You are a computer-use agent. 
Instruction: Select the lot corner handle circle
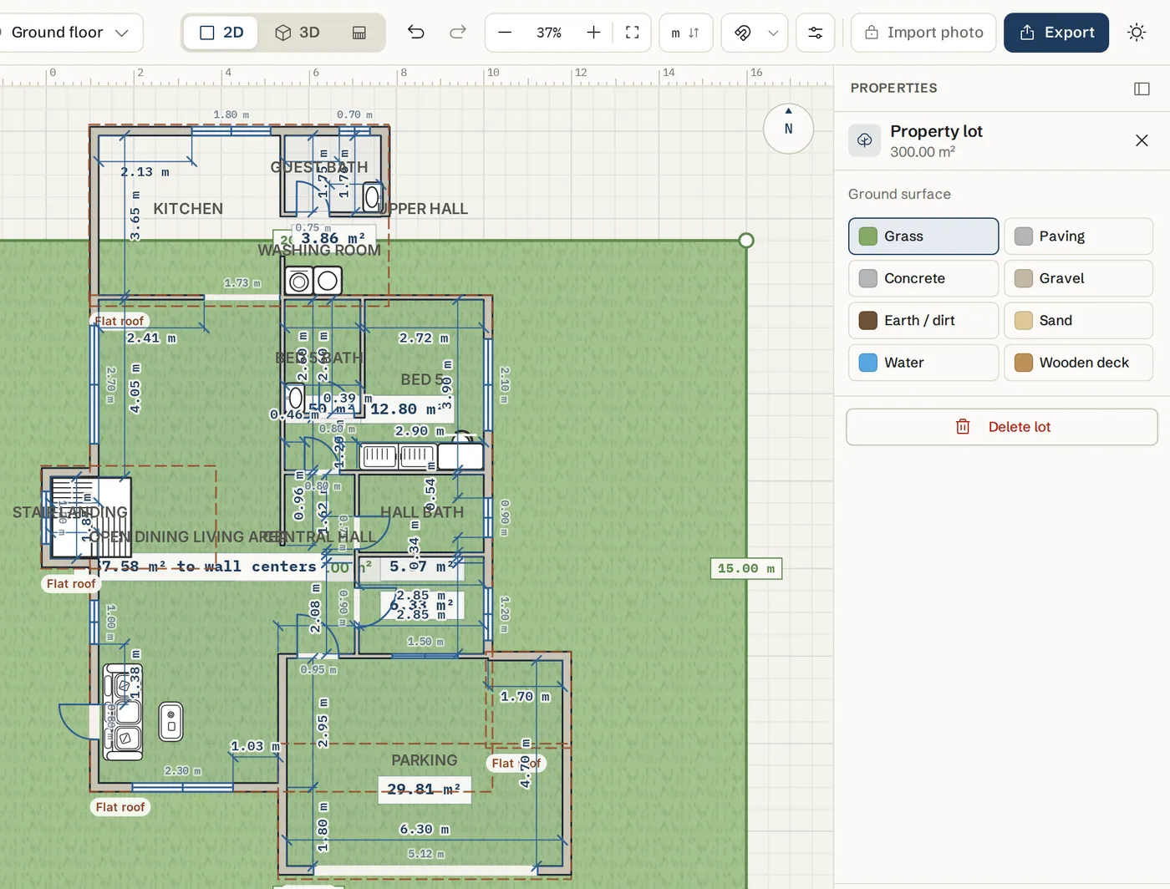(746, 241)
